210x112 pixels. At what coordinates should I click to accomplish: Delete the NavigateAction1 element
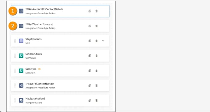tap(96, 100)
